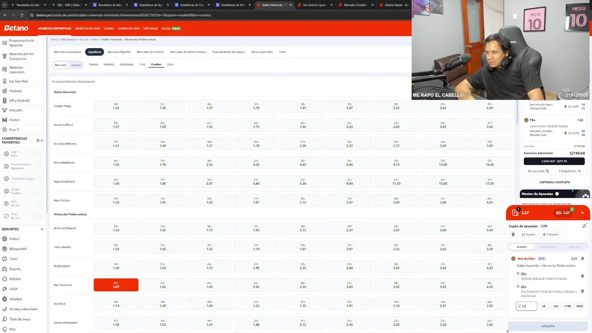This screenshot has width=592, height=333.
Task: Open the Tenis de mesa icon
Action: [5, 319]
